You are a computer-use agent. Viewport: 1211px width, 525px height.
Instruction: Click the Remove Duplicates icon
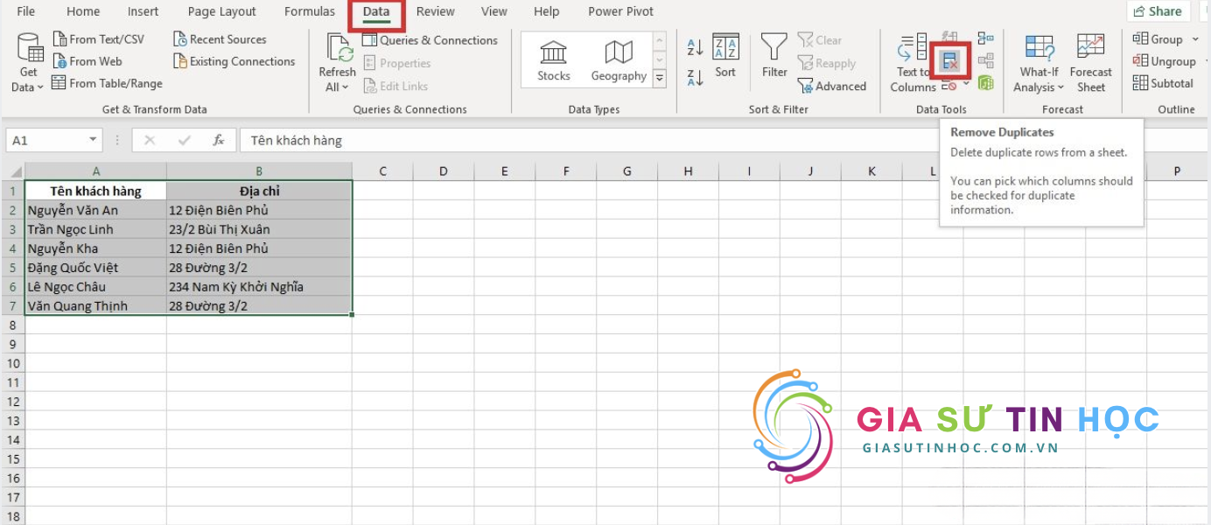(949, 60)
